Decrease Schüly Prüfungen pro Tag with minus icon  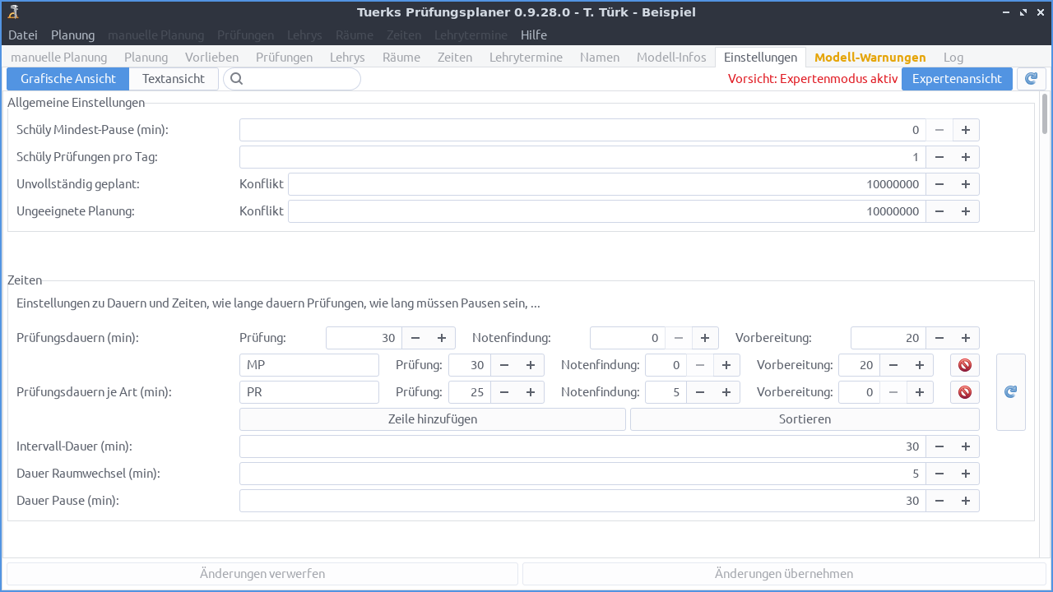click(x=939, y=156)
